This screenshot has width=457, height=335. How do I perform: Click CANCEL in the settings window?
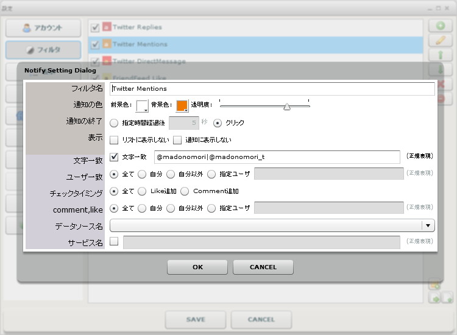tap(261, 320)
